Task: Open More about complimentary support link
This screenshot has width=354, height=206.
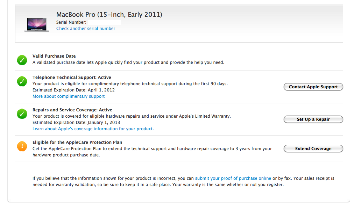Action: 69,96
